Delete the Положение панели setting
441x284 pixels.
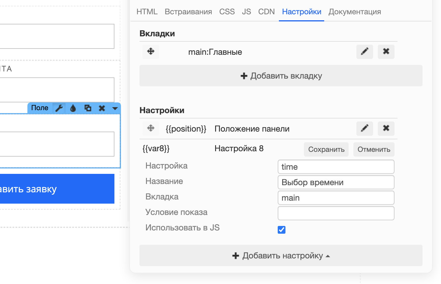click(386, 128)
